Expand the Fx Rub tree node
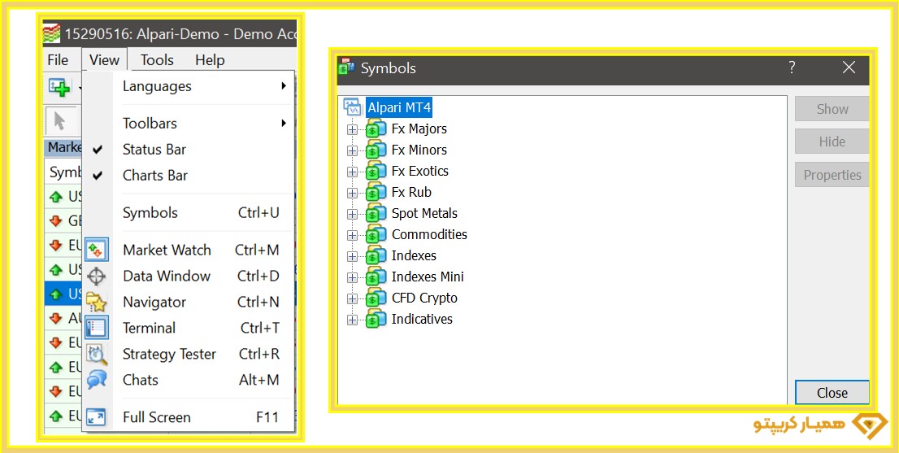The width and height of the screenshot is (899, 453). click(352, 194)
